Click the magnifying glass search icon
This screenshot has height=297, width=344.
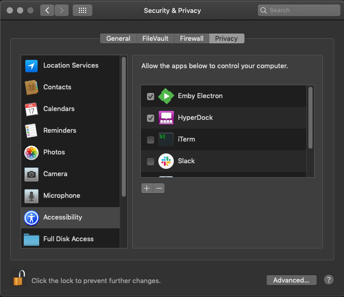coord(264,10)
